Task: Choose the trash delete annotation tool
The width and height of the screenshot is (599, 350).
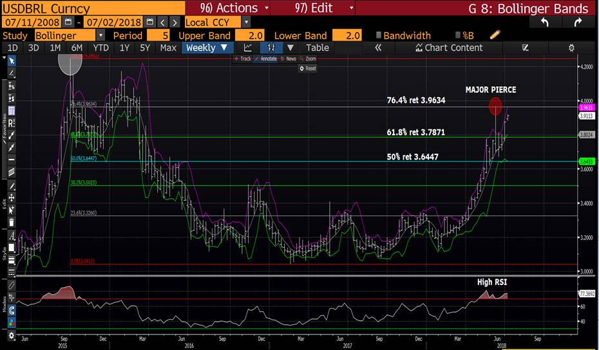Action: [12, 222]
